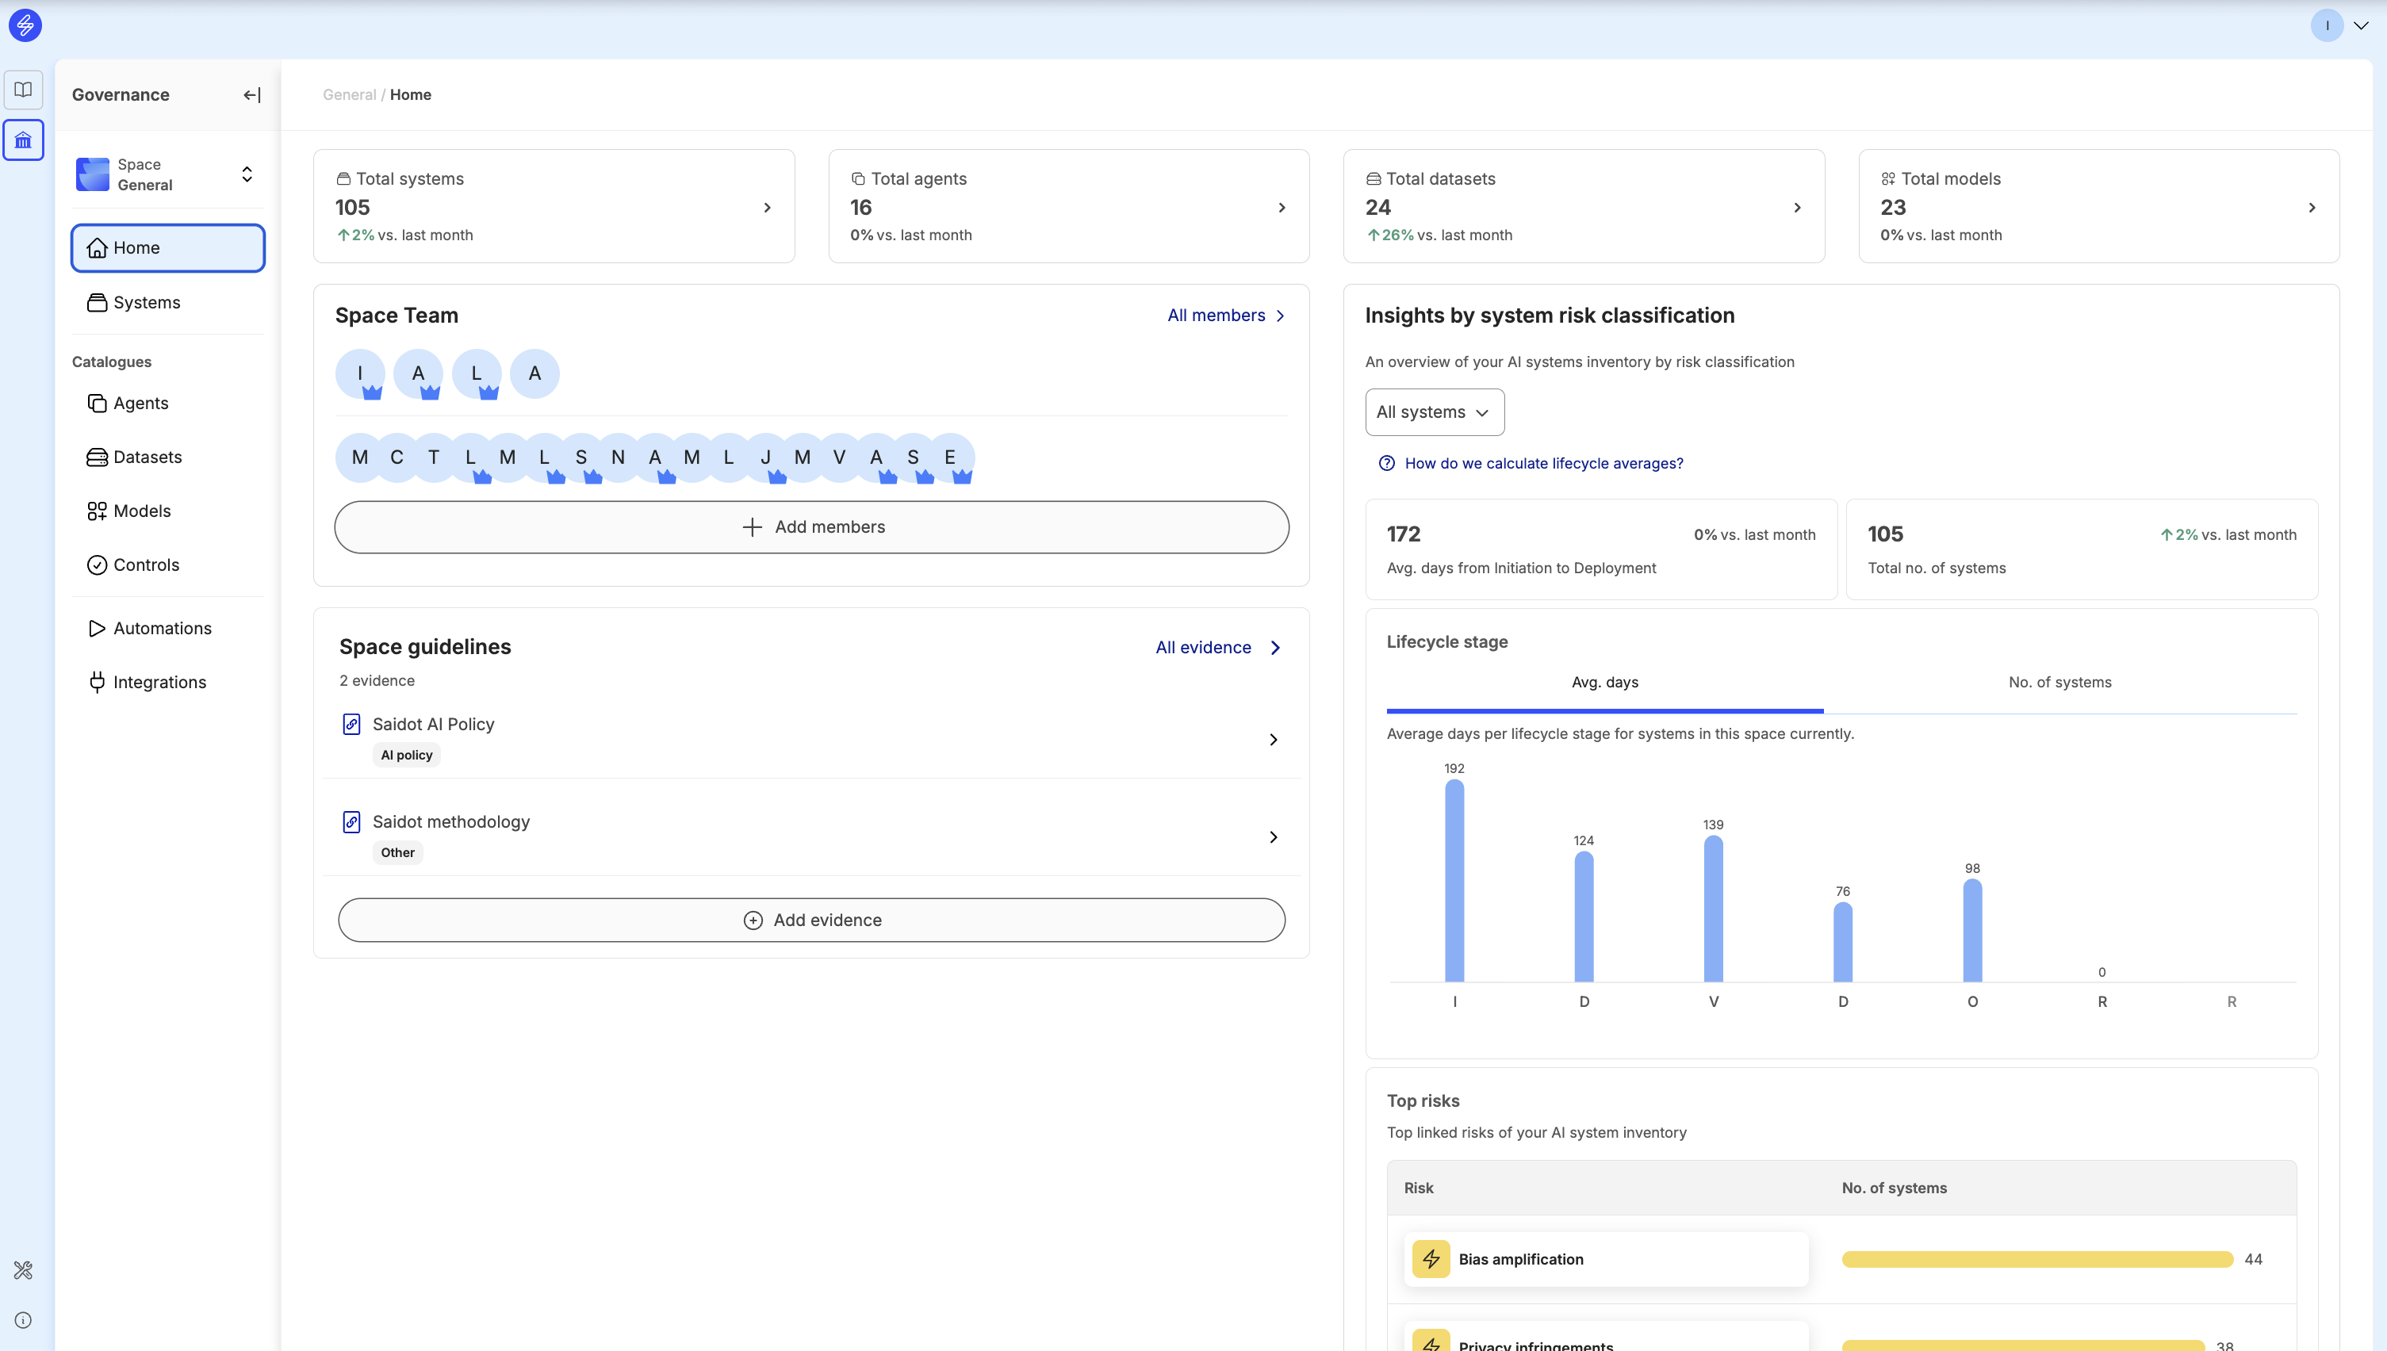This screenshot has height=1351, width=2387.
Task: Click the Saidot logo icon
Action: pos(25,25)
